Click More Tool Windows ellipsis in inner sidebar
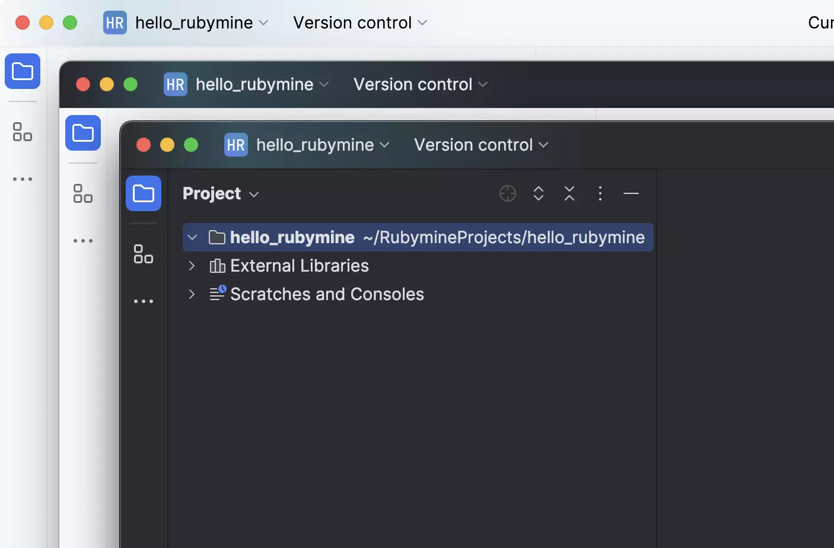Image resolution: width=834 pixels, height=548 pixels. click(143, 301)
